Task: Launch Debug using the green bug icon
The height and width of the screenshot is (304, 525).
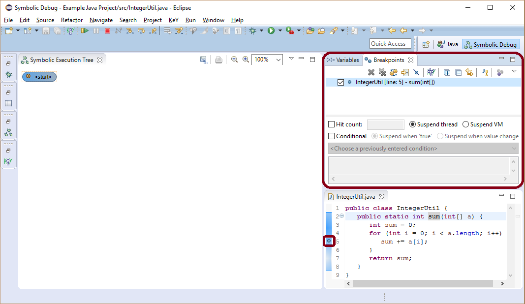Action: click(252, 31)
